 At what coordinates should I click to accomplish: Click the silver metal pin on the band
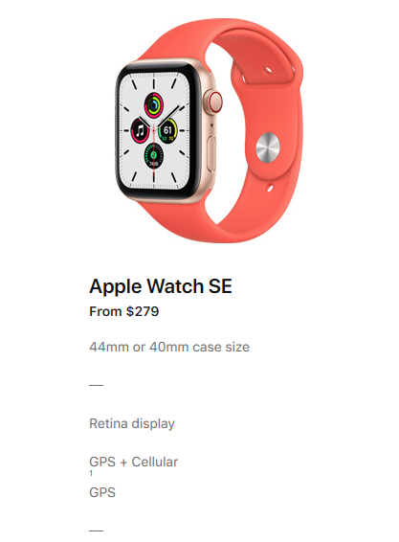coord(267,147)
